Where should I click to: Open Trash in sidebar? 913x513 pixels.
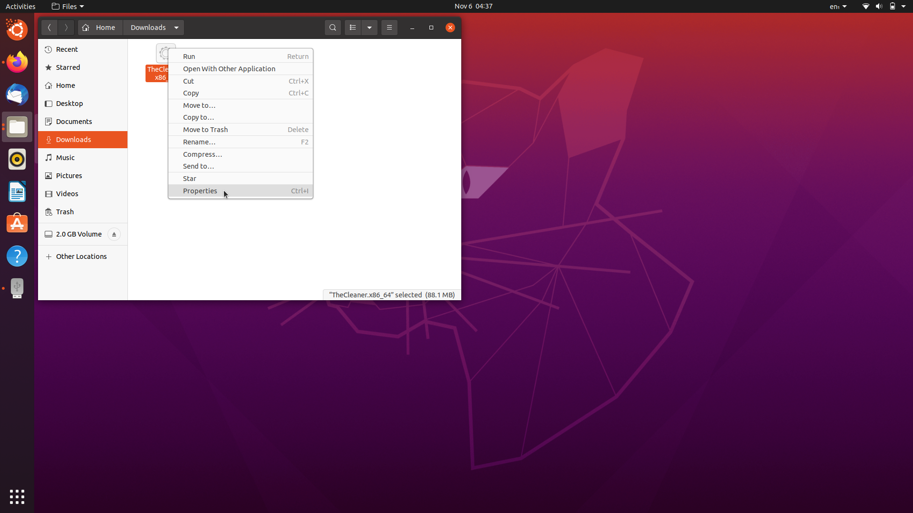click(x=83, y=212)
